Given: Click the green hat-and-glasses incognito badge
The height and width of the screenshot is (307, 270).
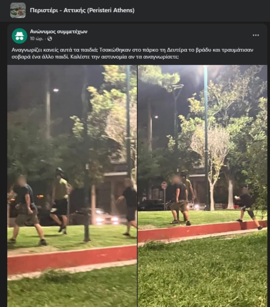Looking at the screenshot, I should click(x=20, y=36).
